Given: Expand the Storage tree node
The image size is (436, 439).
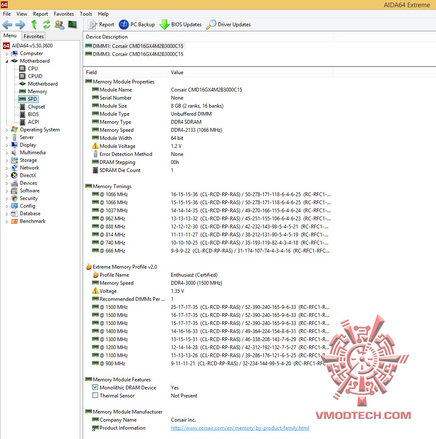Looking at the screenshot, I should pos(7,161).
